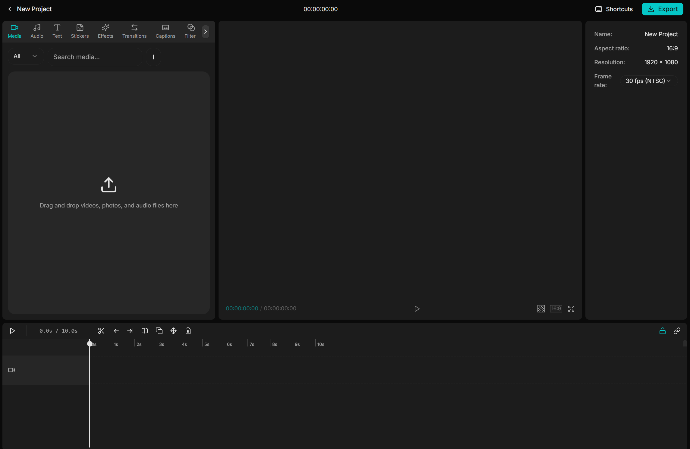This screenshot has height=449, width=690.
Task: Go back using the arrow beside New Project
Action: click(10, 9)
